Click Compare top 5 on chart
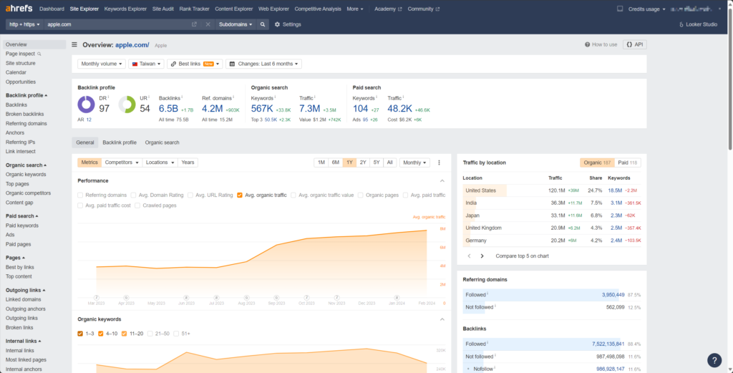The image size is (733, 373). pos(522,256)
